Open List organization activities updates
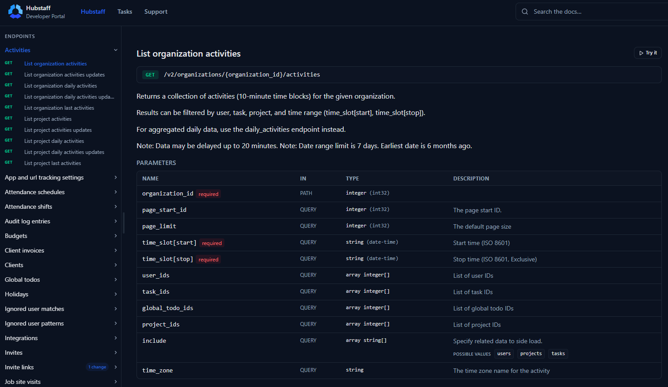 coord(65,75)
